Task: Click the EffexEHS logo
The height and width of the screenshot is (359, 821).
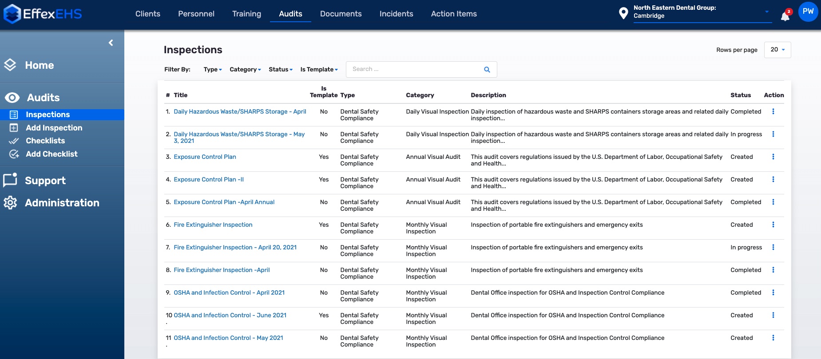Action: click(x=43, y=14)
